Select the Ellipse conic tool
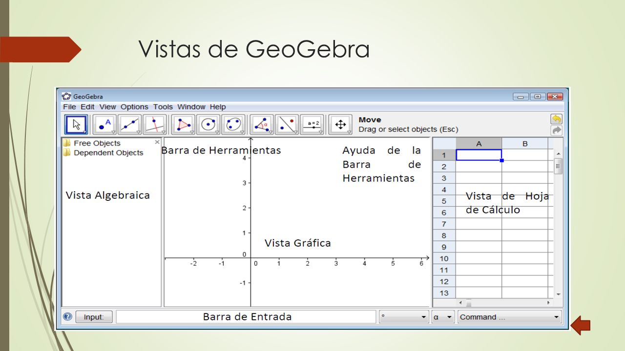Viewport: 625px width, 351px height. tap(233, 124)
